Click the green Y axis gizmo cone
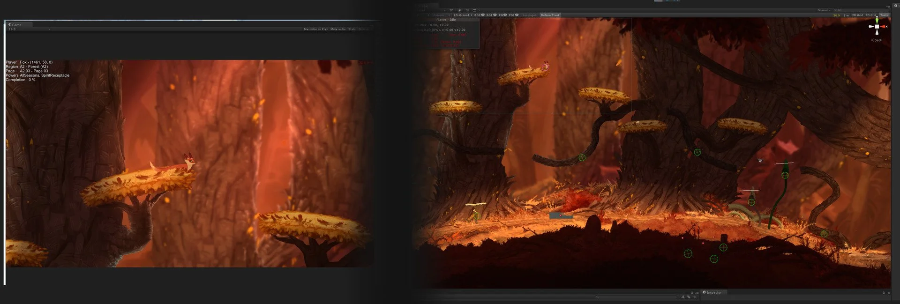This screenshot has width=900, height=304. [877, 21]
